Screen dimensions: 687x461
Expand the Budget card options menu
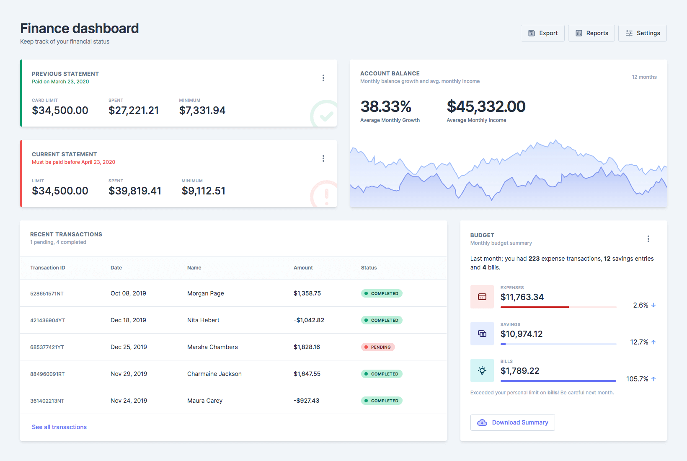648,239
